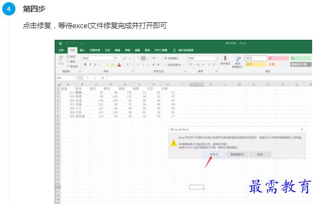Click increase decimal icon
The width and height of the screenshot is (316, 204).
pos(209,65)
